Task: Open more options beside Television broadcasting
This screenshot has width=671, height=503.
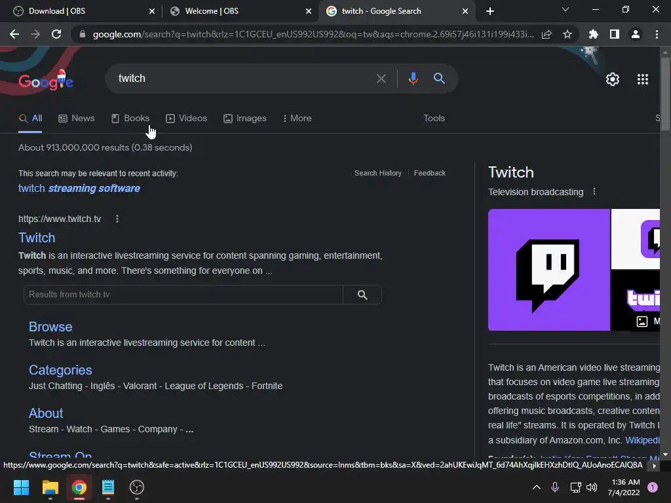Action: [594, 192]
